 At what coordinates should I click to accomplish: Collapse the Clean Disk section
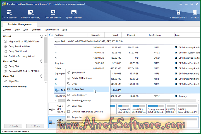[x=42, y=76]
